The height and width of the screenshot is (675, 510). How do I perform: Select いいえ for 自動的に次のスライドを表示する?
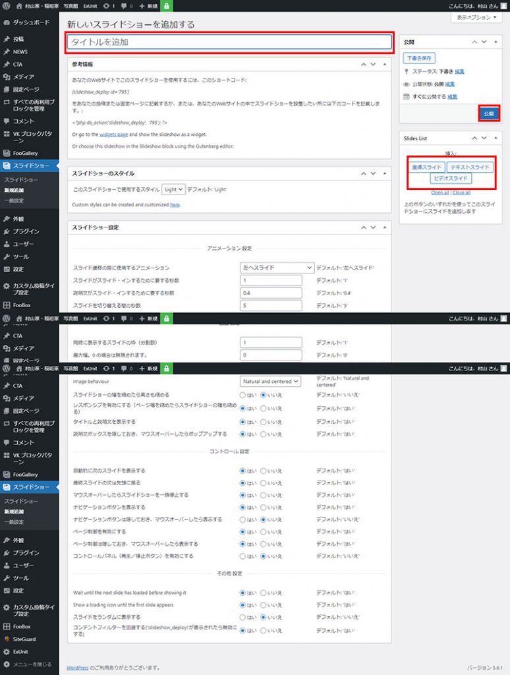click(x=264, y=471)
